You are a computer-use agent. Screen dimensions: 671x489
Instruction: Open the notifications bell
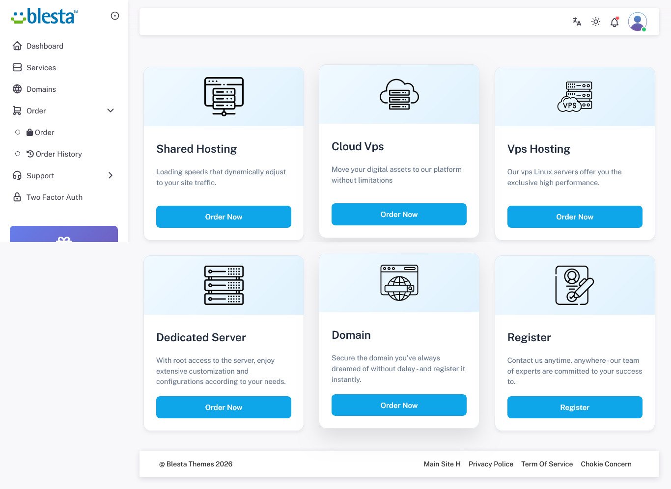tap(614, 22)
